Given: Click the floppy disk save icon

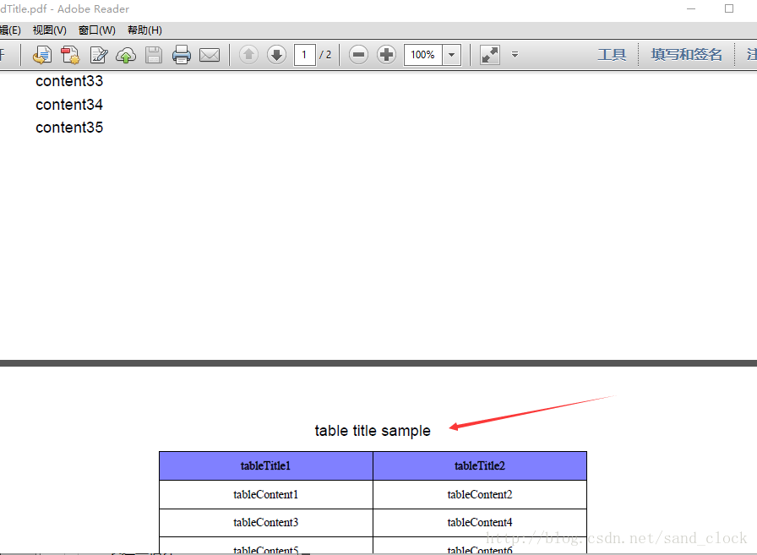Looking at the screenshot, I should [x=154, y=55].
